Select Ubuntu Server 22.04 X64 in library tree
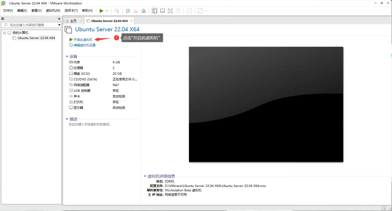The width and height of the screenshot is (392, 211). (36, 38)
